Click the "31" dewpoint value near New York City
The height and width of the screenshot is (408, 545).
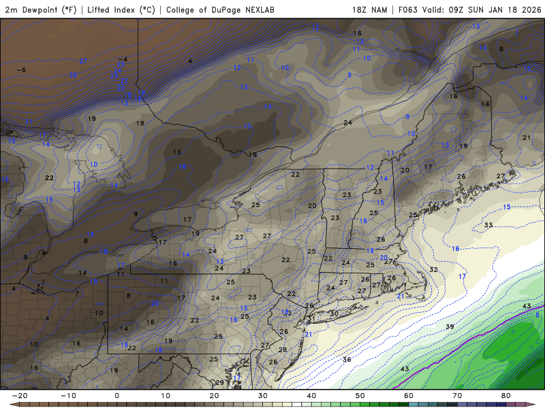click(x=311, y=319)
